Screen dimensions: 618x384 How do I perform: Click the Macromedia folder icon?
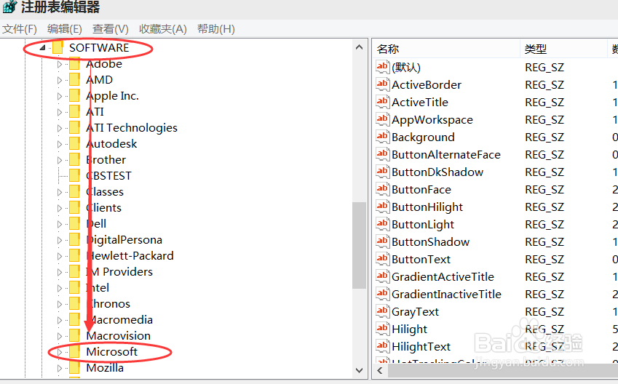pyautogui.click(x=74, y=319)
